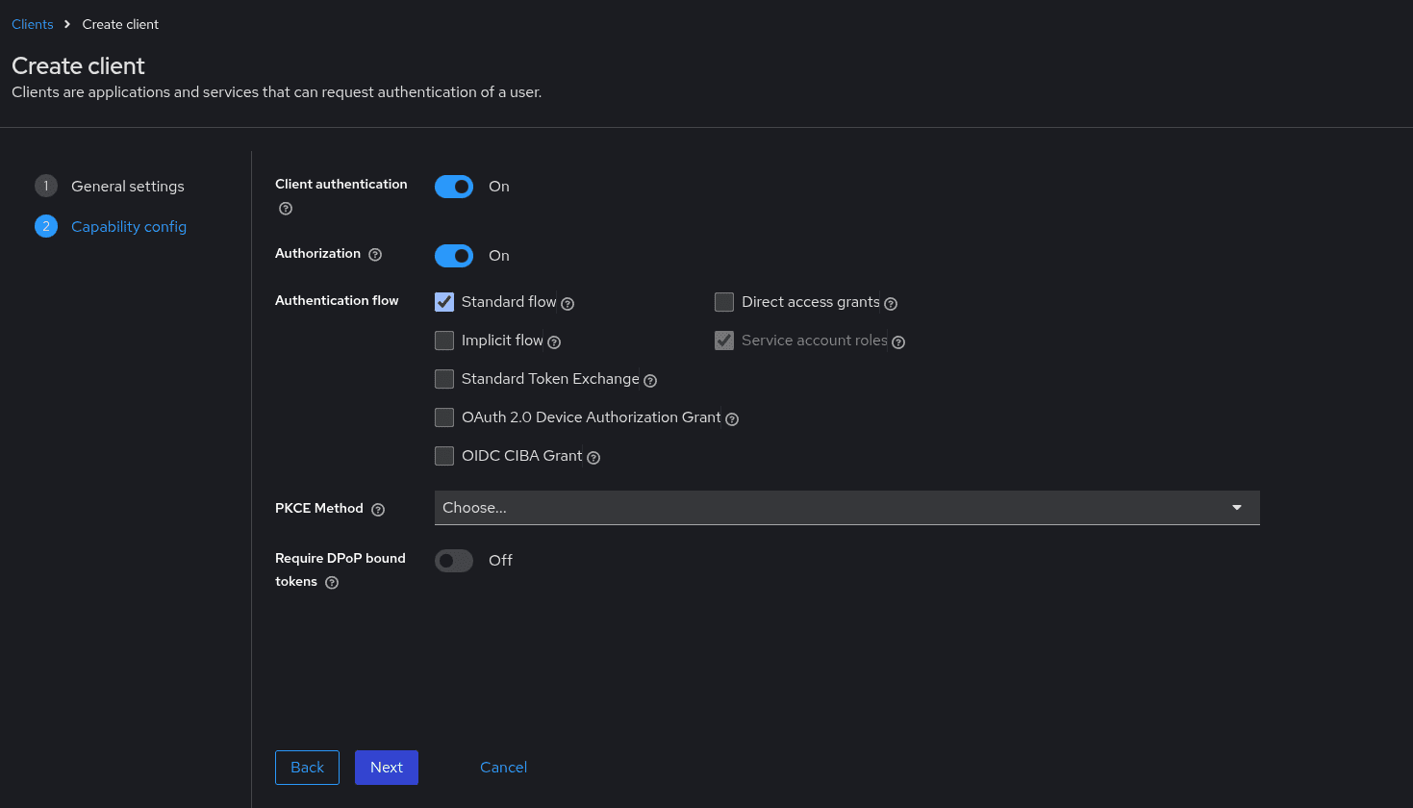Image resolution: width=1413 pixels, height=808 pixels.
Task: Show Direct access grants help tooltip
Action: (x=890, y=303)
